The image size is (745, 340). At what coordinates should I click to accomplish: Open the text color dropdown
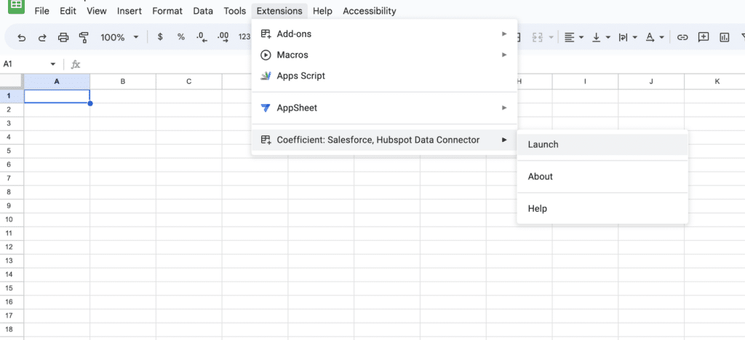[x=654, y=38]
